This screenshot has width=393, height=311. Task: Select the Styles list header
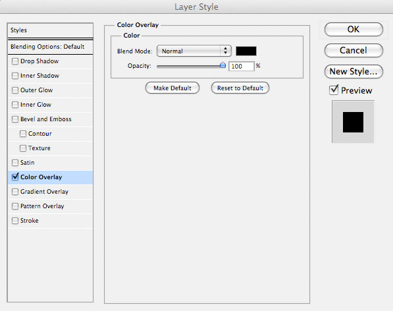[x=51, y=30]
